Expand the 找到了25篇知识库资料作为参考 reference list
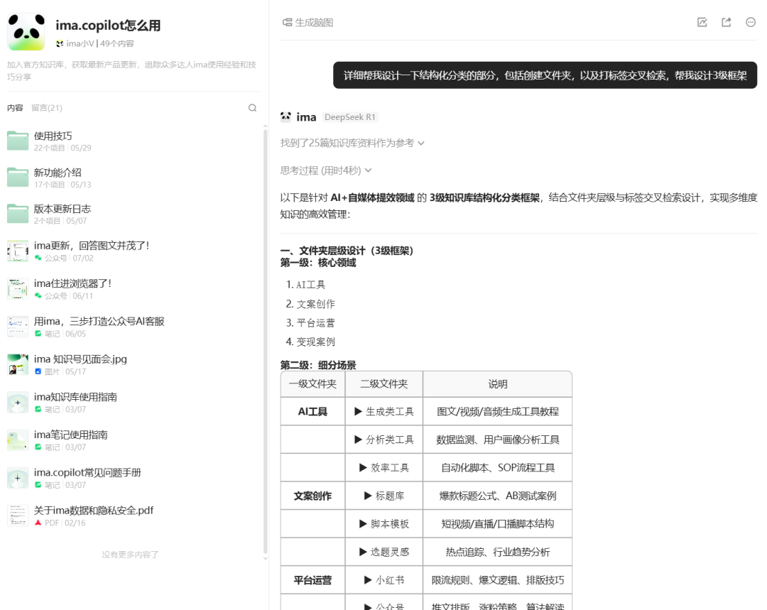Screen dimensions: 767x610 coord(352,143)
